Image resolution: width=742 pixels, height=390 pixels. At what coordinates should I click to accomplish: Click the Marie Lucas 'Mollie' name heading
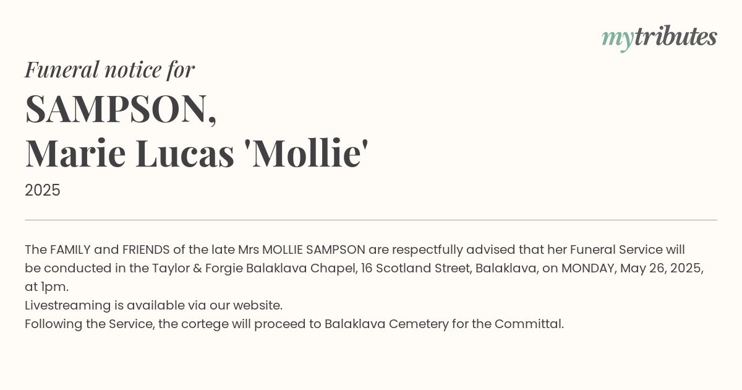coord(197,153)
